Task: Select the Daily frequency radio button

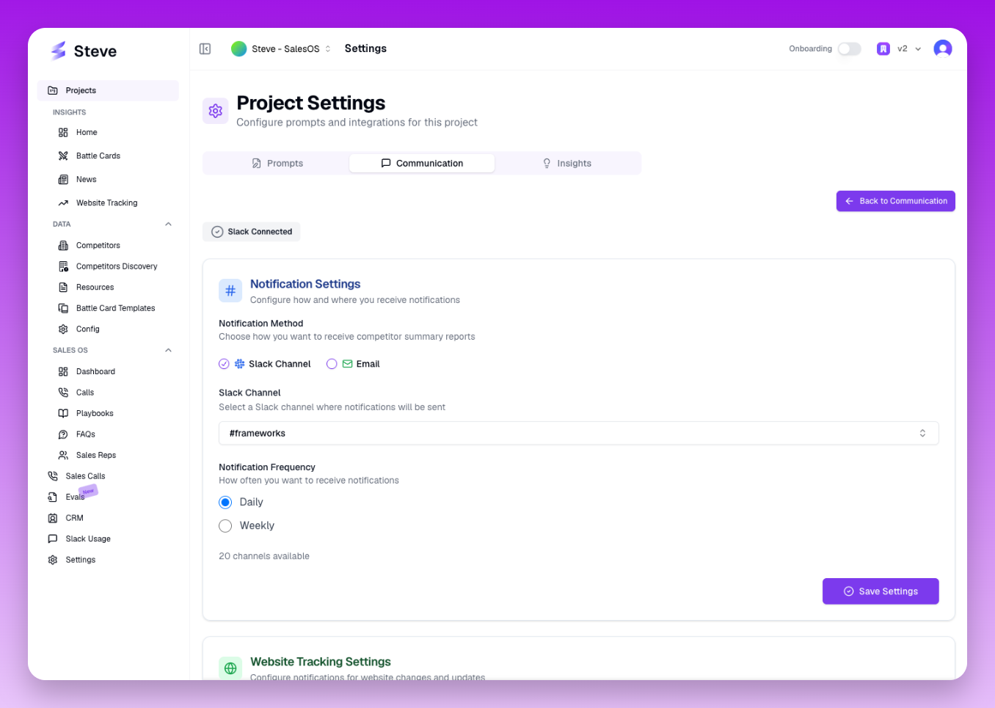Action: click(x=225, y=503)
